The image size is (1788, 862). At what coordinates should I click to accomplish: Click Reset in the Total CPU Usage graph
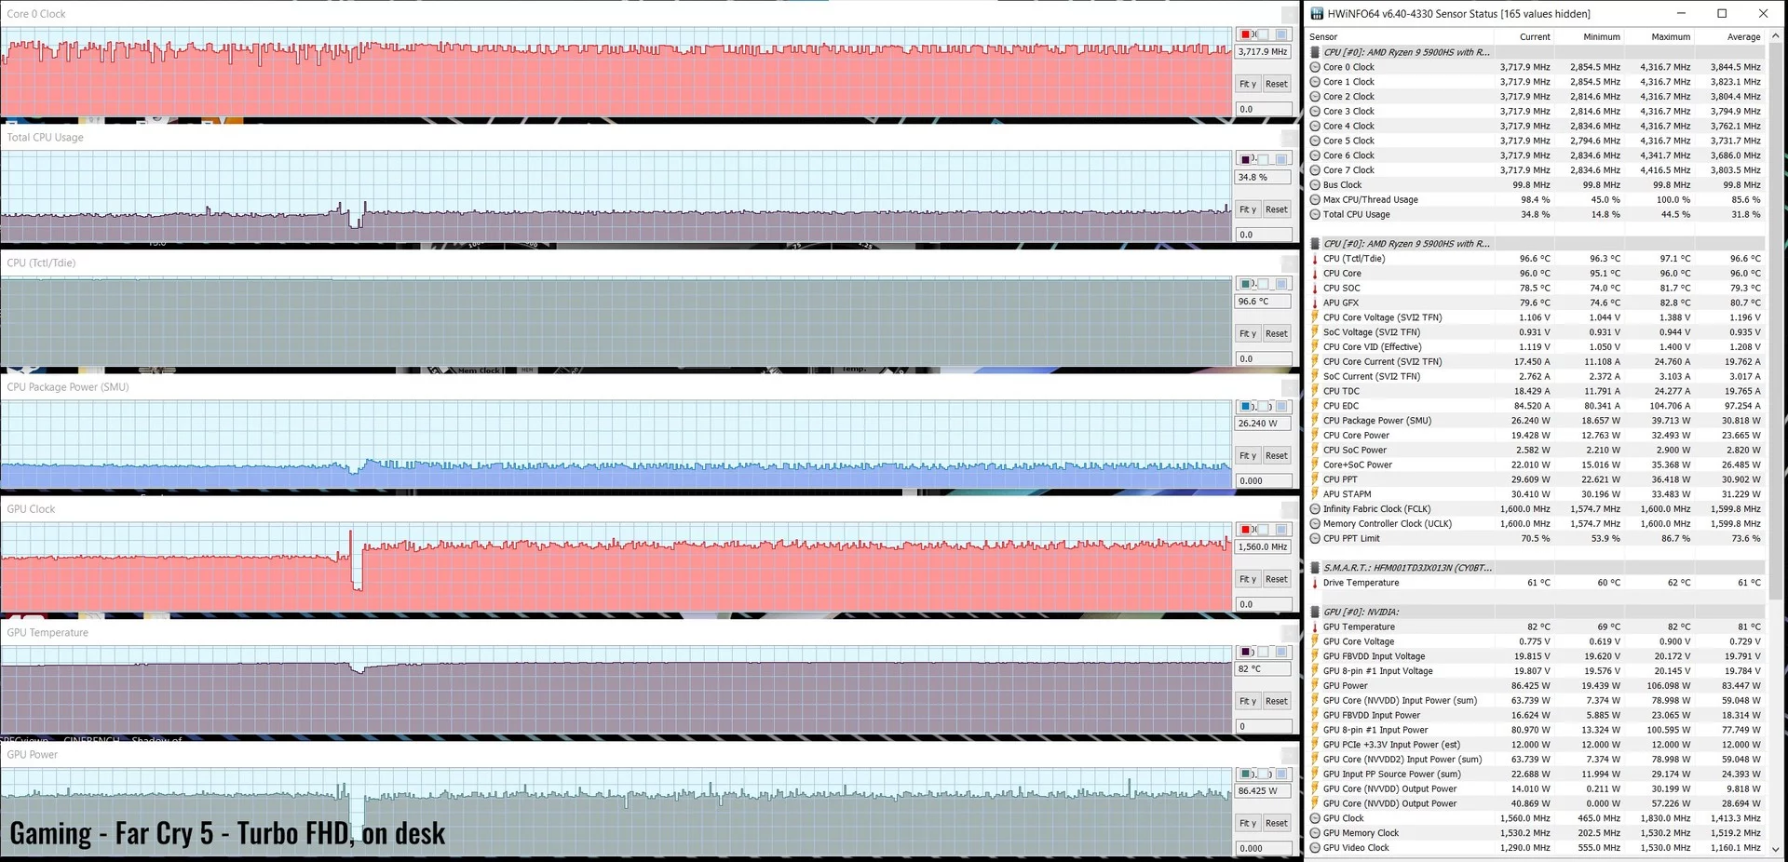pos(1277,209)
